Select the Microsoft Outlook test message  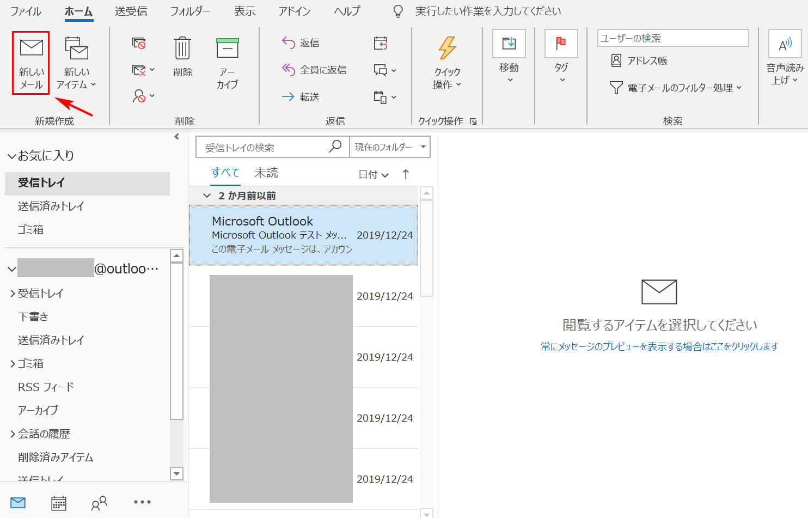pos(303,235)
